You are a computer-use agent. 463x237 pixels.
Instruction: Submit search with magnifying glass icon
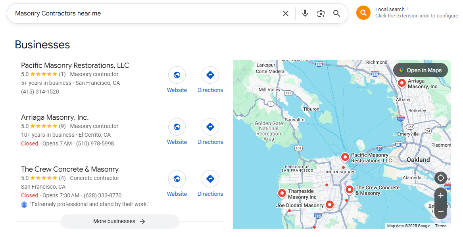[337, 13]
